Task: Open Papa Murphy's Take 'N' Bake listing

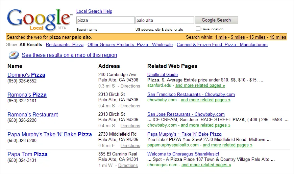Action: pyautogui.click(x=49, y=134)
